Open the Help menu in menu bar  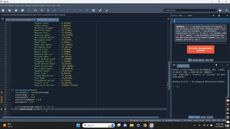pos(58,5)
